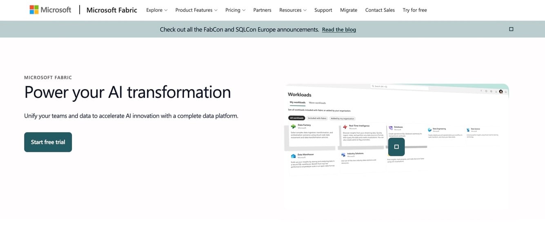545x240 pixels.
Task: Expand the Resources menu
Action: point(293,10)
